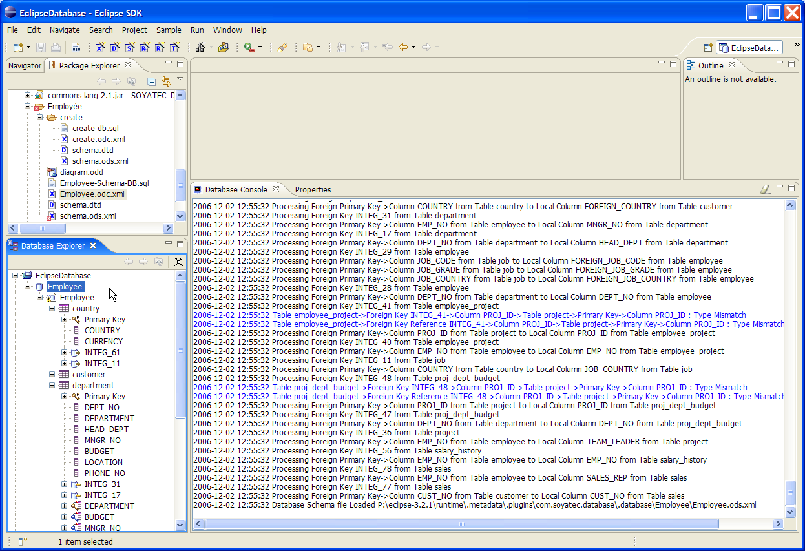Viewport: 805px width, 551px height.
Task: Open the Run External Tools dropdown arrow
Action: point(260,47)
